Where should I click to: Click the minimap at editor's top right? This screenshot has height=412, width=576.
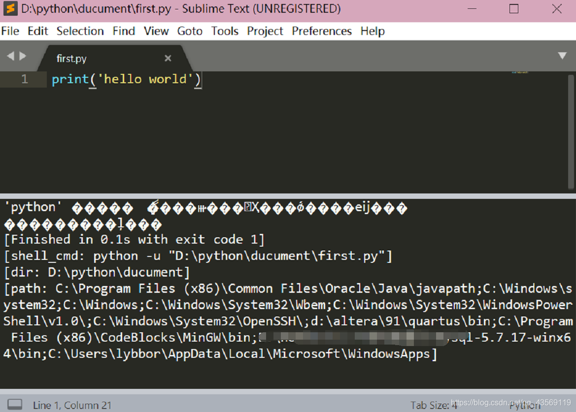[520, 73]
